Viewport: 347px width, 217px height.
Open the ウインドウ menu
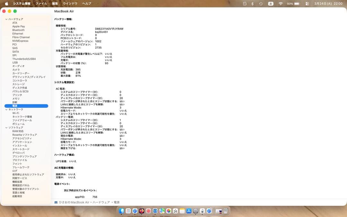pyautogui.click(x=70, y=4)
